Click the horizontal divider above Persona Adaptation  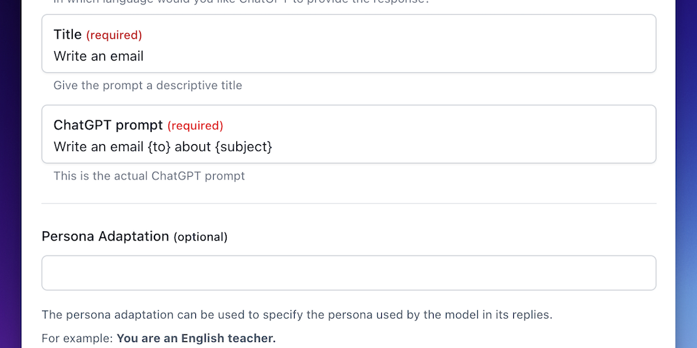(x=348, y=203)
